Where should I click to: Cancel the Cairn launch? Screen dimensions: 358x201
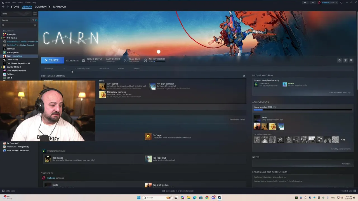53,60
